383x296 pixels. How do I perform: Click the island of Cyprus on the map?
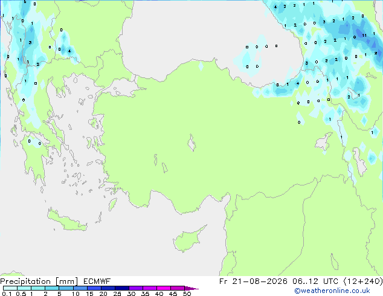pos(188,239)
